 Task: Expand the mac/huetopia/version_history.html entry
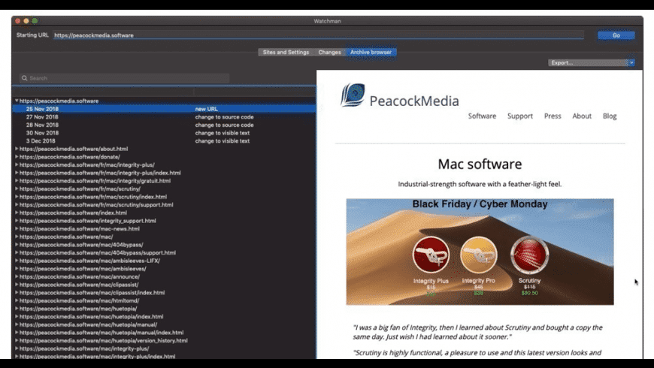pyautogui.click(x=17, y=340)
